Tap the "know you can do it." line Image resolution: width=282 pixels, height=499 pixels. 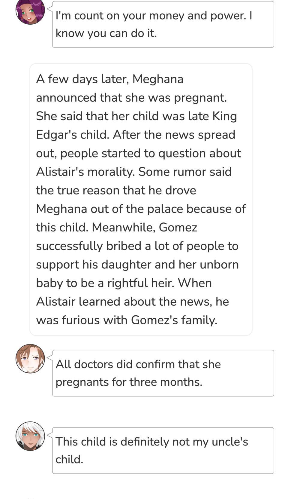[x=106, y=33]
